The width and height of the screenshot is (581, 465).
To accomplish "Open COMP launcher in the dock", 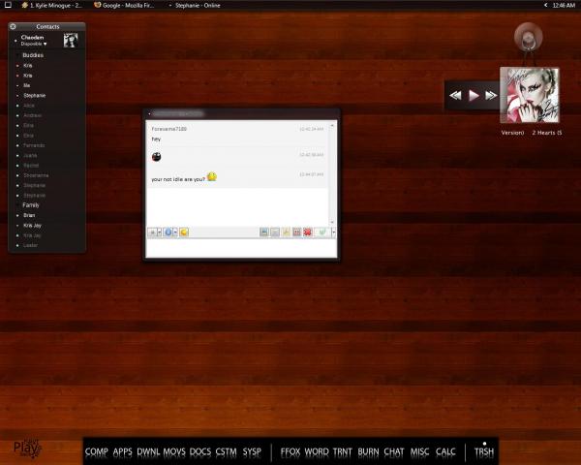I will [x=96, y=451].
